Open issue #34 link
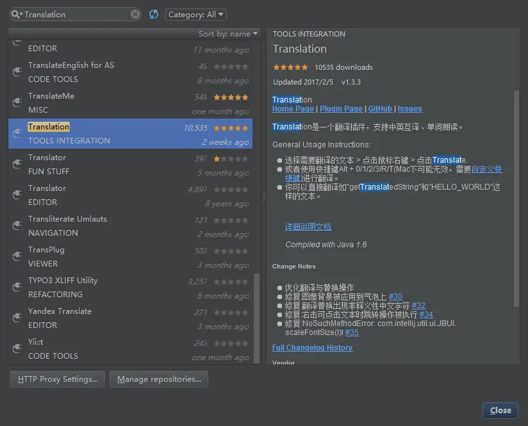Image resolution: width=528 pixels, height=426 pixels. [x=426, y=315]
